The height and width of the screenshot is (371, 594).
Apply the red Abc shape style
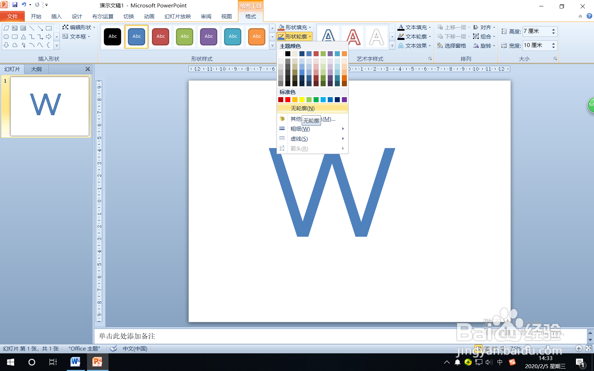(161, 36)
